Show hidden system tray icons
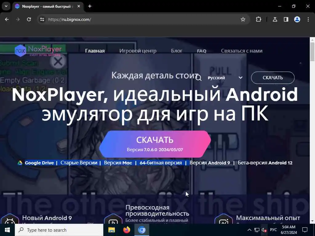The width and height of the screenshot is (315, 236). pyautogui.click(x=249, y=230)
